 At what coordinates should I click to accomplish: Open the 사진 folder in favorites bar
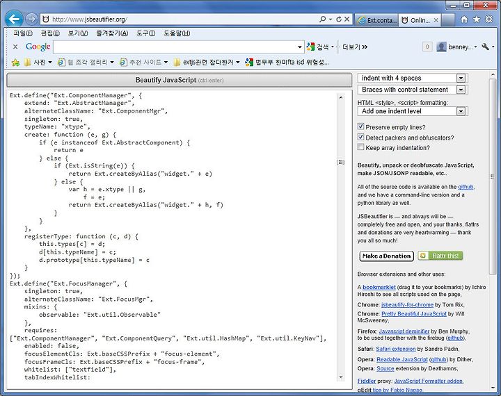coord(35,63)
